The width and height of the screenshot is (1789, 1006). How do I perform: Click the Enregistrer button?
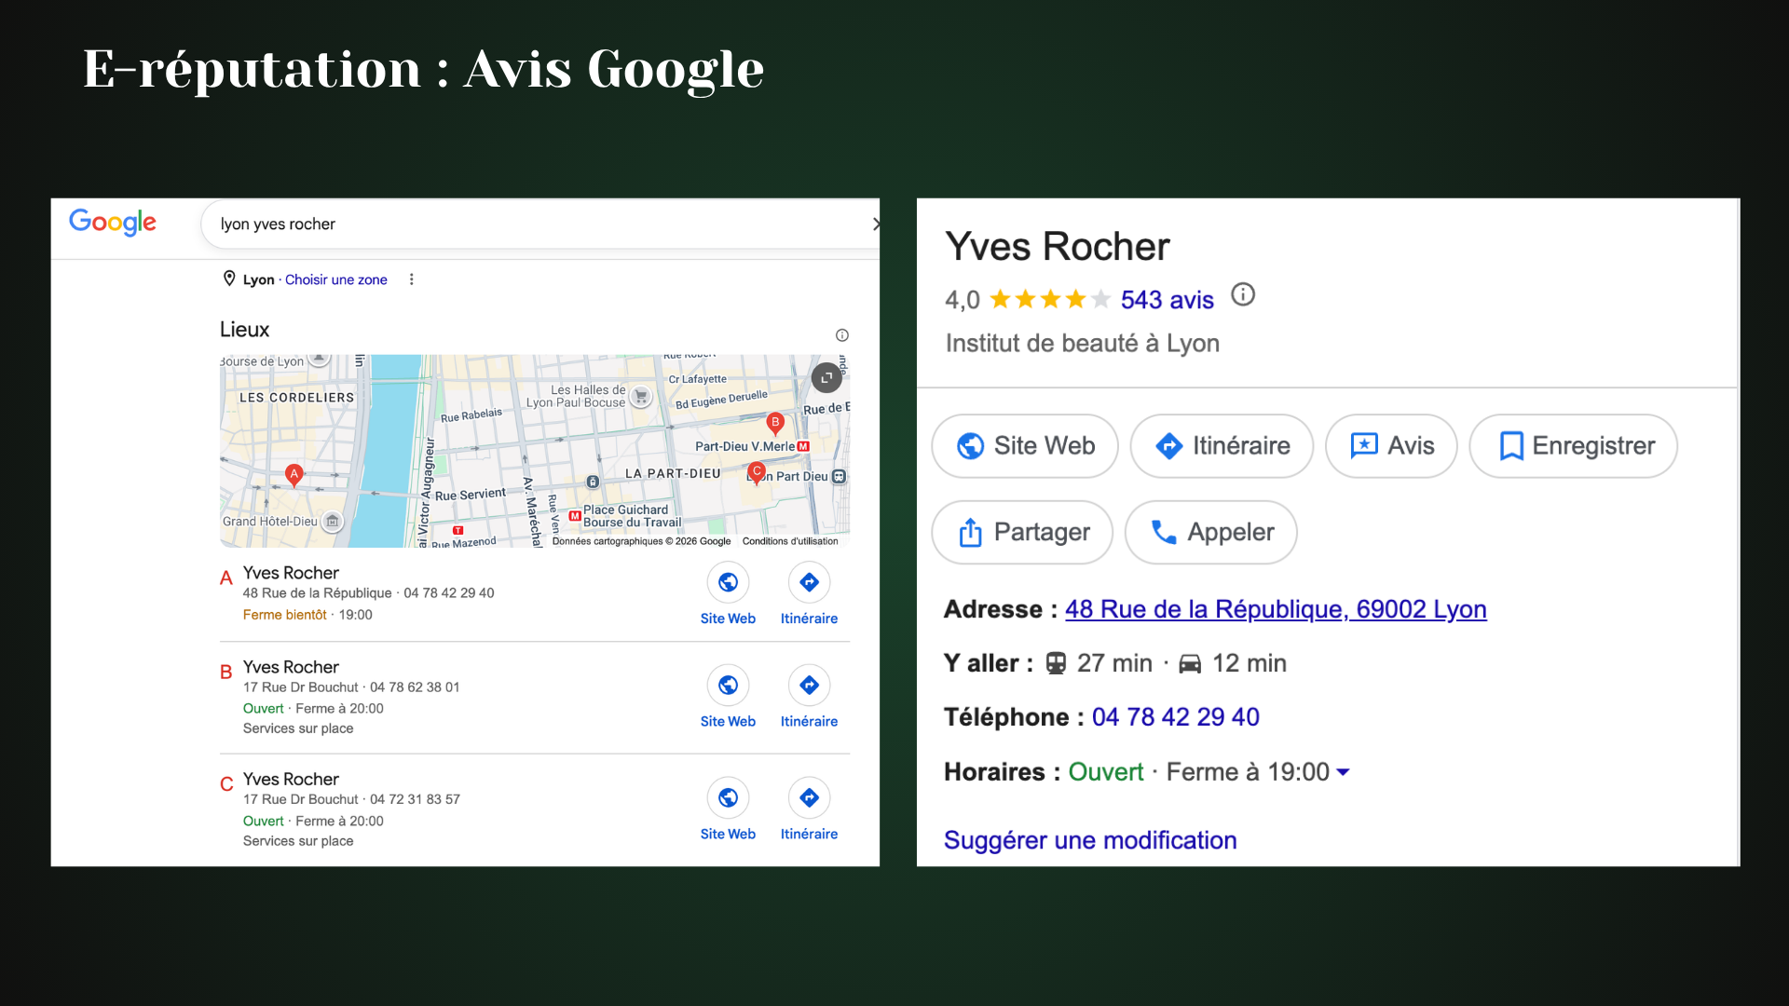pyautogui.click(x=1574, y=446)
